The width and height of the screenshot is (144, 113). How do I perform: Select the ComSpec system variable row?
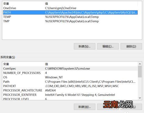pyautogui.click(x=70, y=68)
